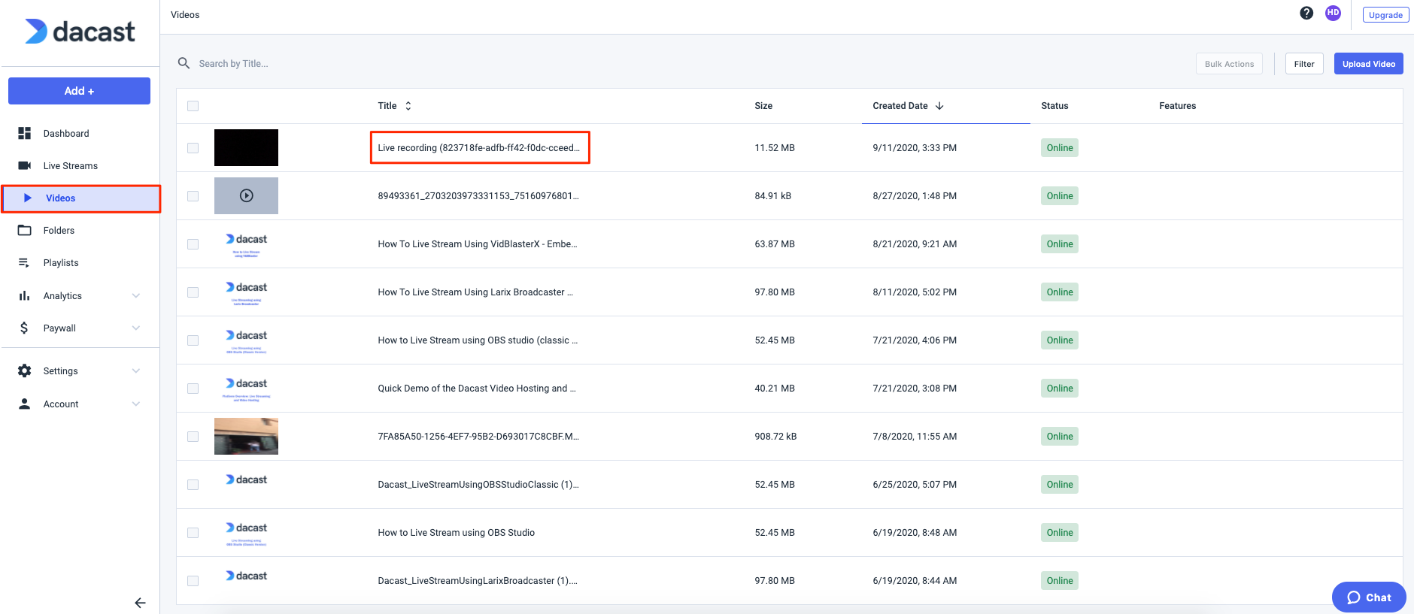Click the Settings gear icon
The image size is (1414, 614).
[x=25, y=371]
